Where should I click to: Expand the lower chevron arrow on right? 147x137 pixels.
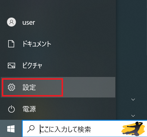[x=133, y=116]
